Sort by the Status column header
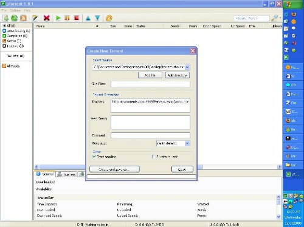This screenshot has width=304, height=227. [148, 26]
